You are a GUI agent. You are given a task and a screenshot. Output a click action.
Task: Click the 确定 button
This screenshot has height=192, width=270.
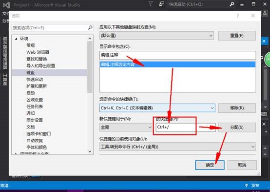[210, 165]
